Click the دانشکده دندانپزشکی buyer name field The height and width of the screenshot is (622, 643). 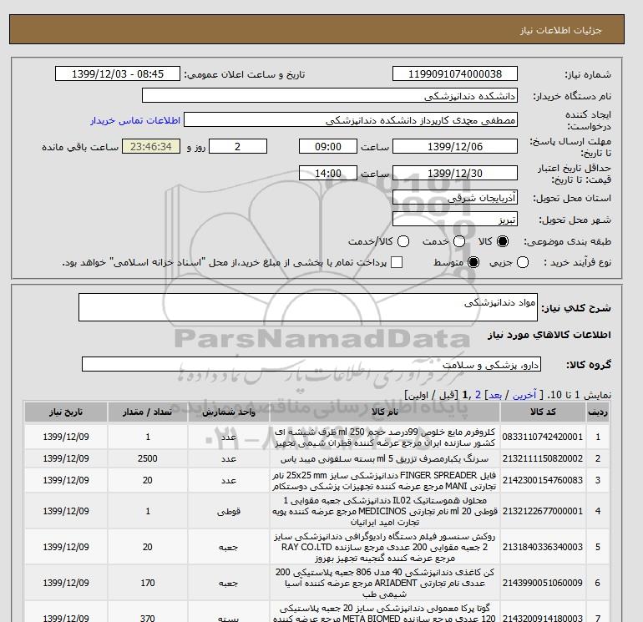(329, 95)
